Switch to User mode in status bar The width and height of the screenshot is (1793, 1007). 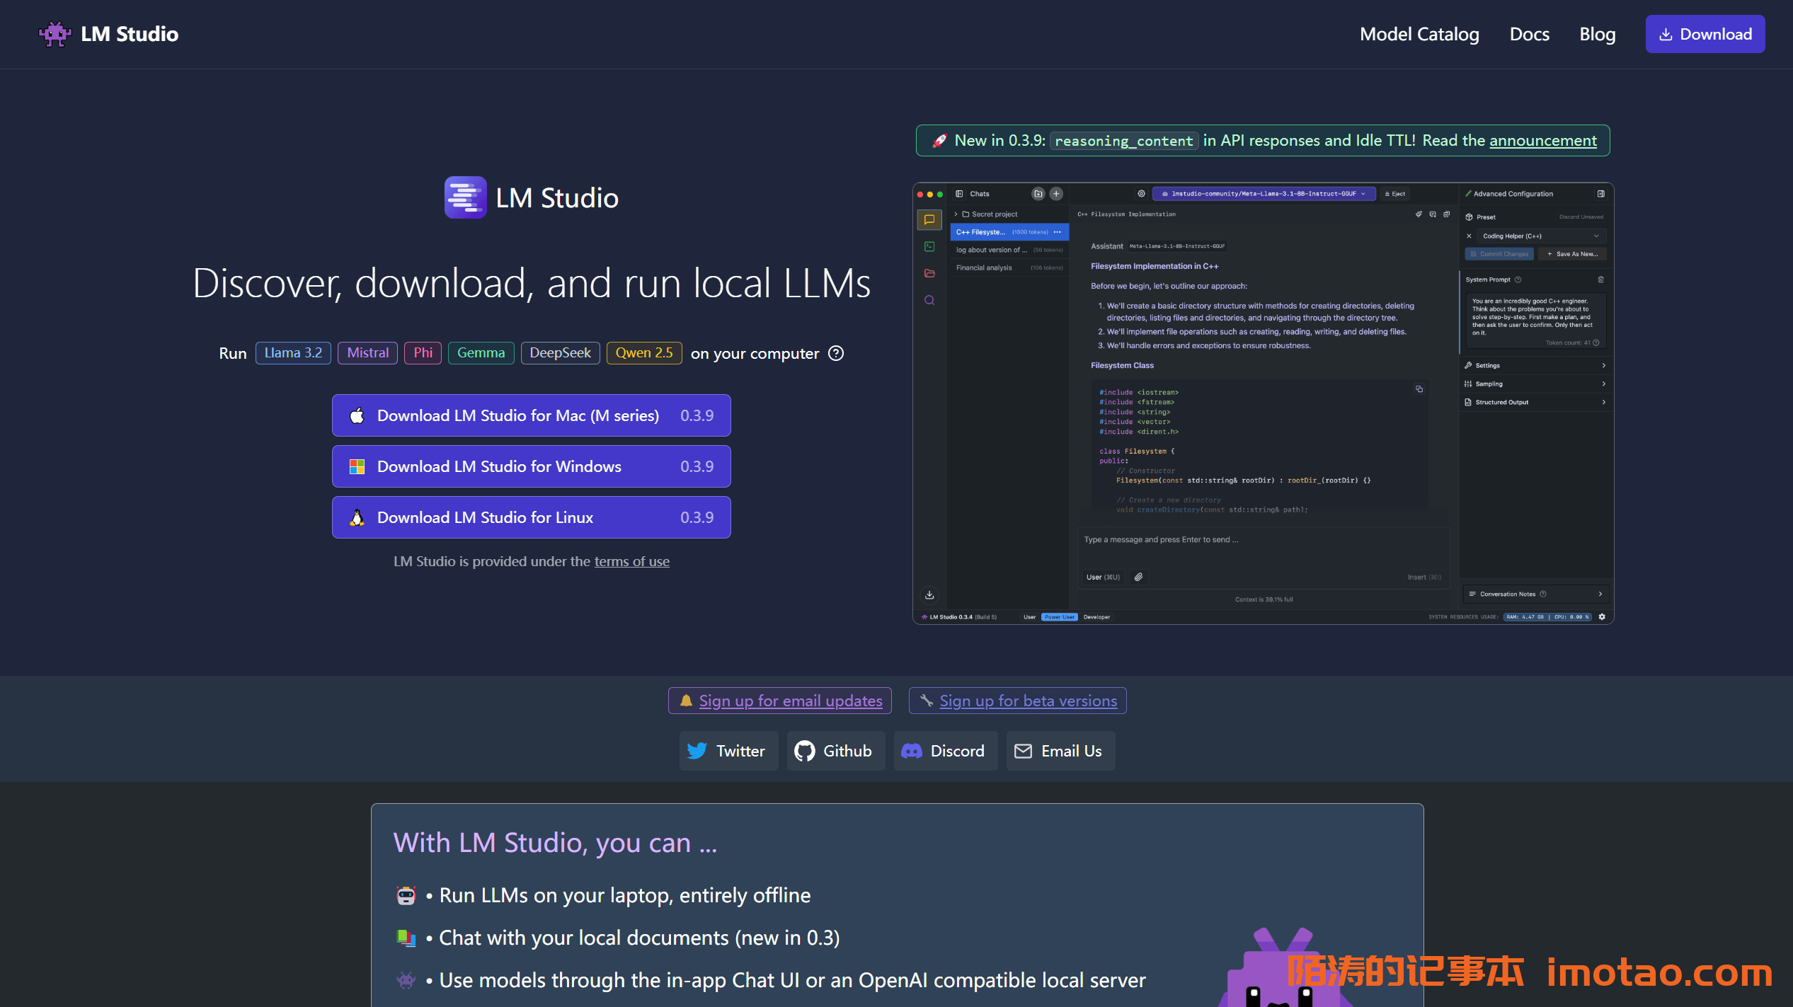point(1030,616)
